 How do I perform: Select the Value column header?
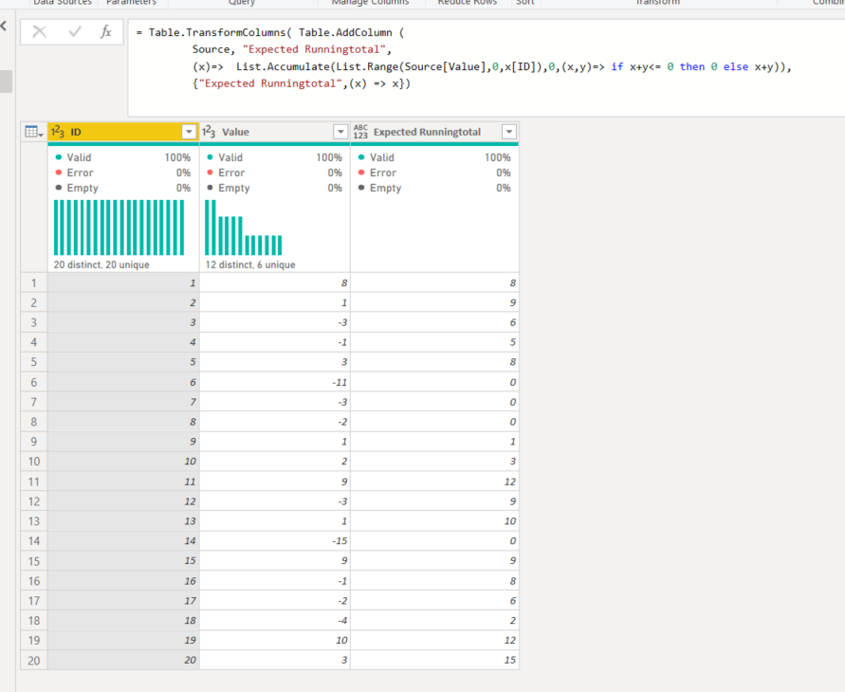coord(275,132)
